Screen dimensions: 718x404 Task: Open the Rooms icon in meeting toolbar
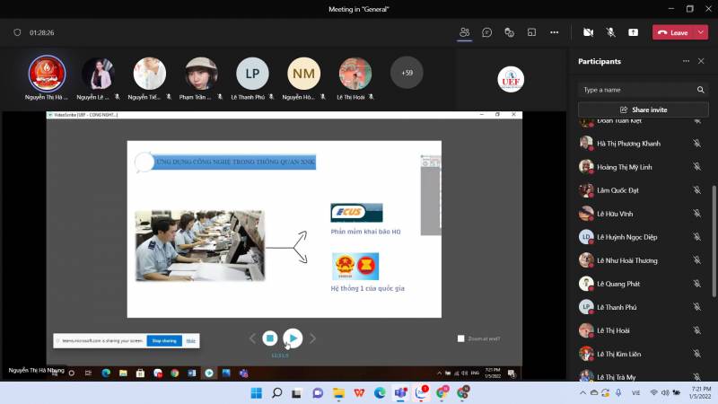point(531,32)
